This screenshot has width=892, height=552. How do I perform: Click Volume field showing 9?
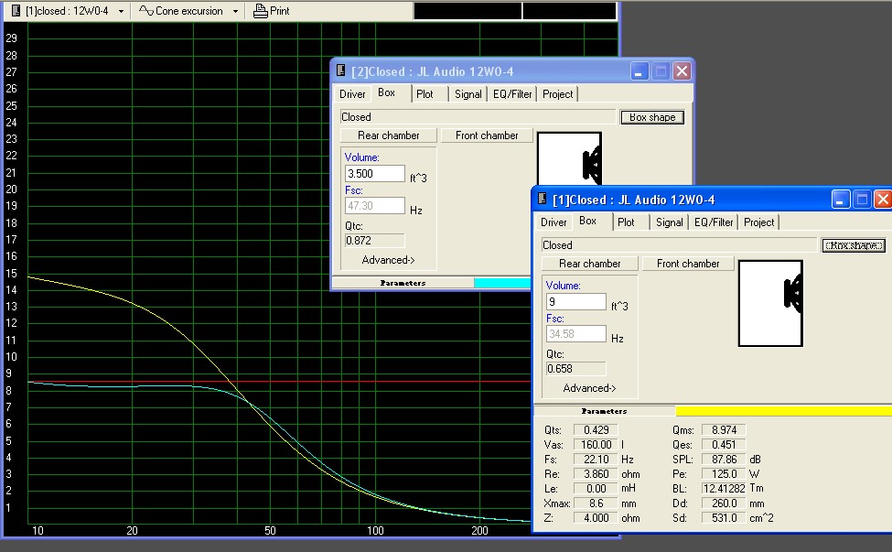[576, 301]
